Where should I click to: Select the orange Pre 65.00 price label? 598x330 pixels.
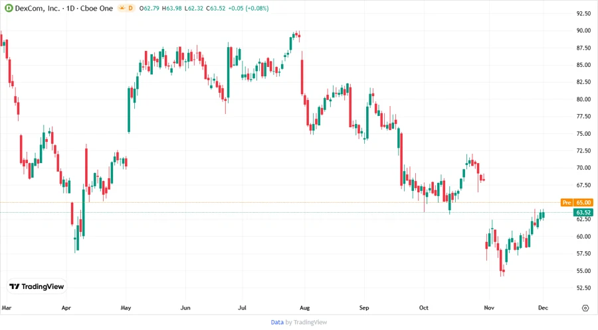click(577, 202)
